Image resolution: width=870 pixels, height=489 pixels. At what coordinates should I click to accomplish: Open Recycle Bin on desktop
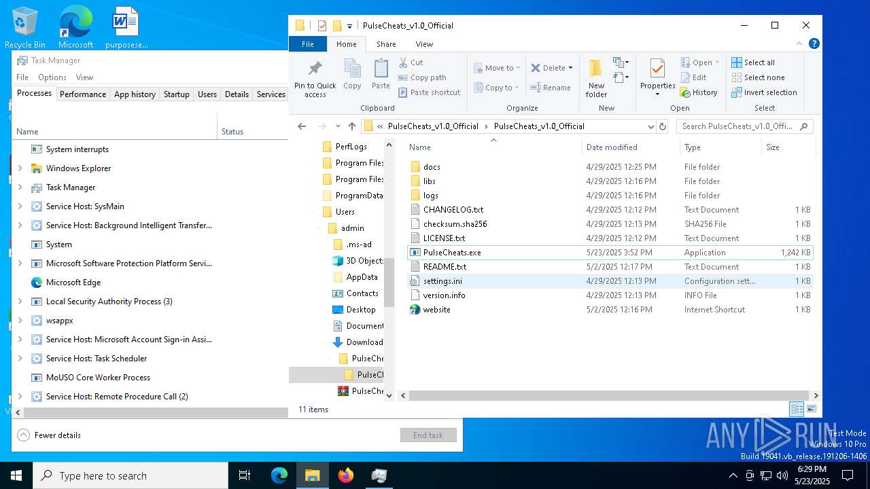pyautogui.click(x=25, y=27)
